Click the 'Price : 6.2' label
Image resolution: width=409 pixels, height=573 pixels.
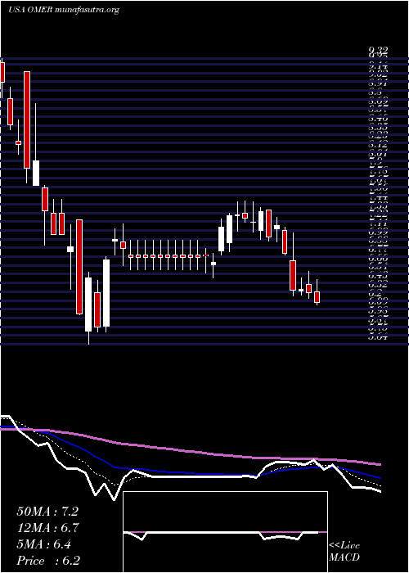point(48,561)
